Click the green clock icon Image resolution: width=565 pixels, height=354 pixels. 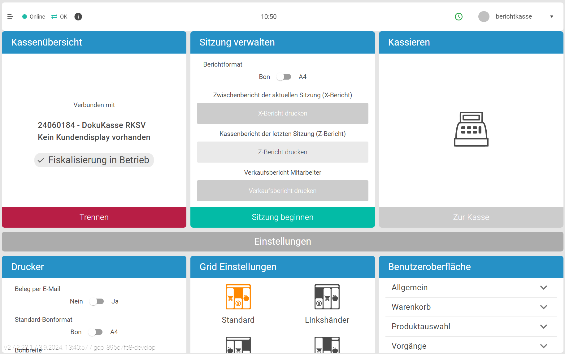(x=459, y=17)
